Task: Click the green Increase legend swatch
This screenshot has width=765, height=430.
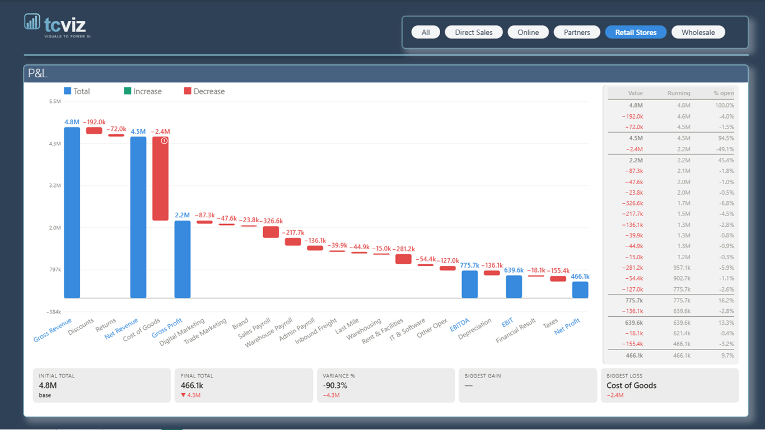Action: 128,91
